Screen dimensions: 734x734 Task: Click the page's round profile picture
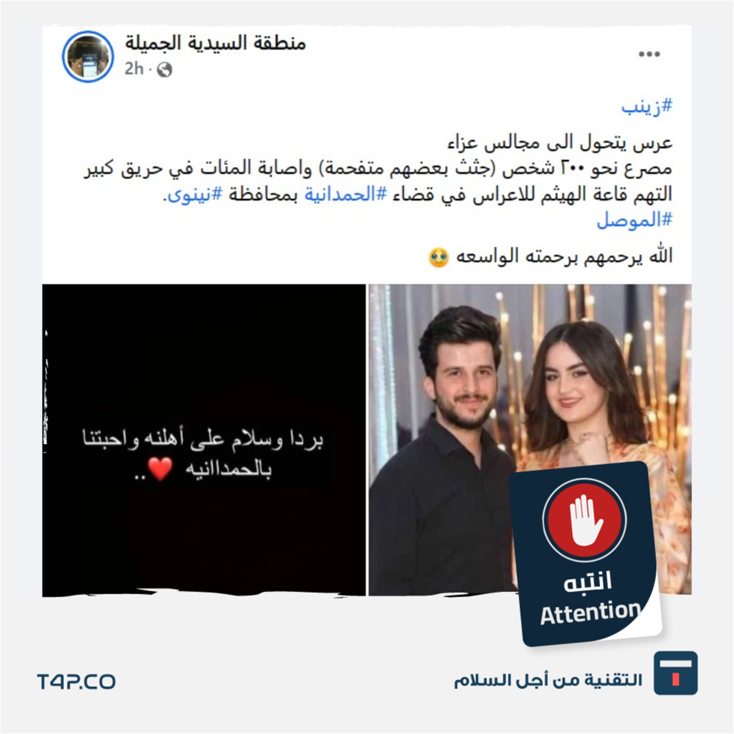coord(88,56)
